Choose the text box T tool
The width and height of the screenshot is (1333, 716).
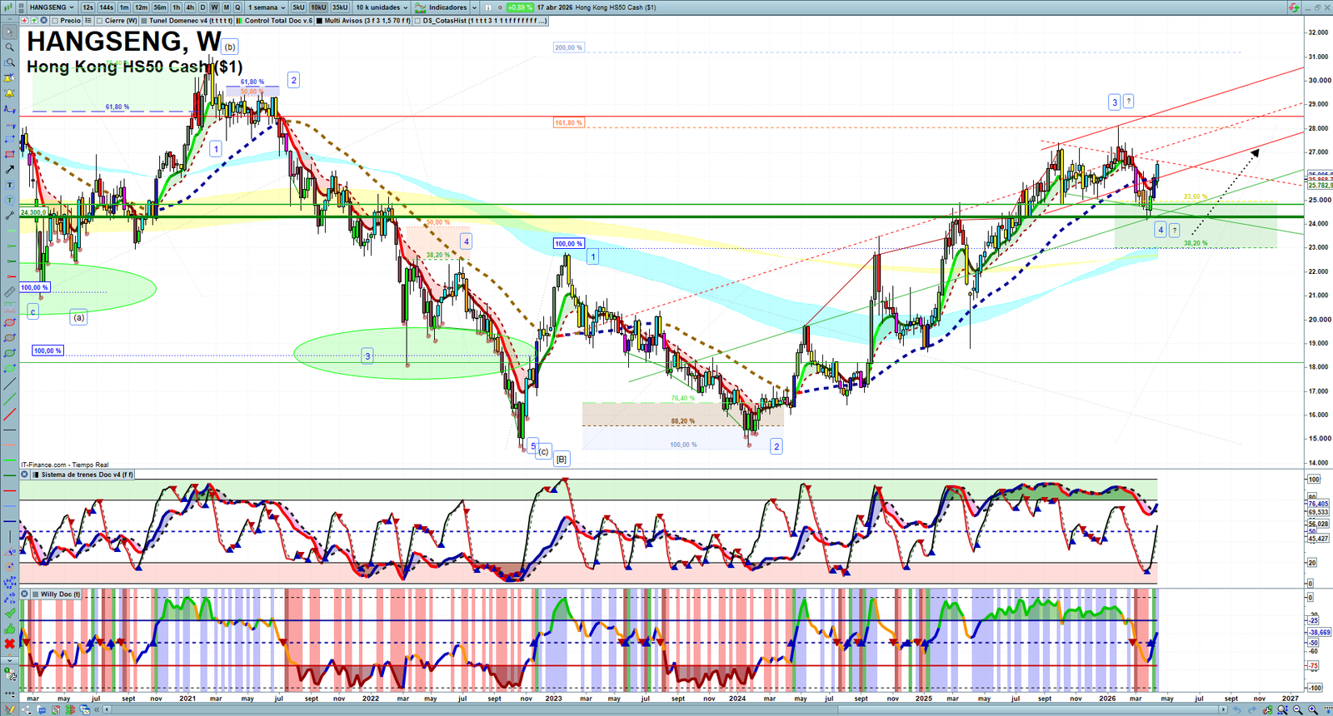click(x=9, y=185)
